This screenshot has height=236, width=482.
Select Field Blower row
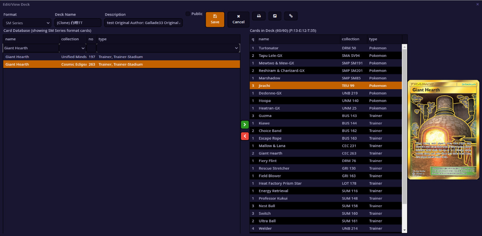pyautogui.click(x=326, y=176)
